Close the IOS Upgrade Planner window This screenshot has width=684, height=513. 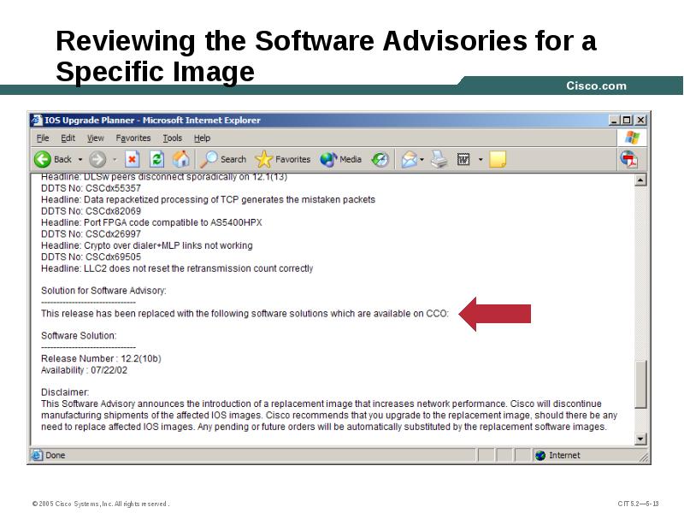(x=640, y=120)
